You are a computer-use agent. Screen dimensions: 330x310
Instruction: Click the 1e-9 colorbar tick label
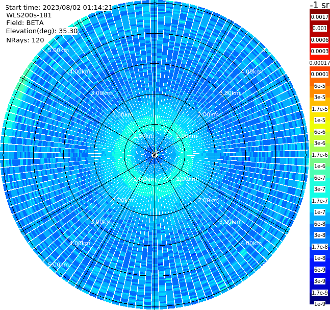coord(320,304)
